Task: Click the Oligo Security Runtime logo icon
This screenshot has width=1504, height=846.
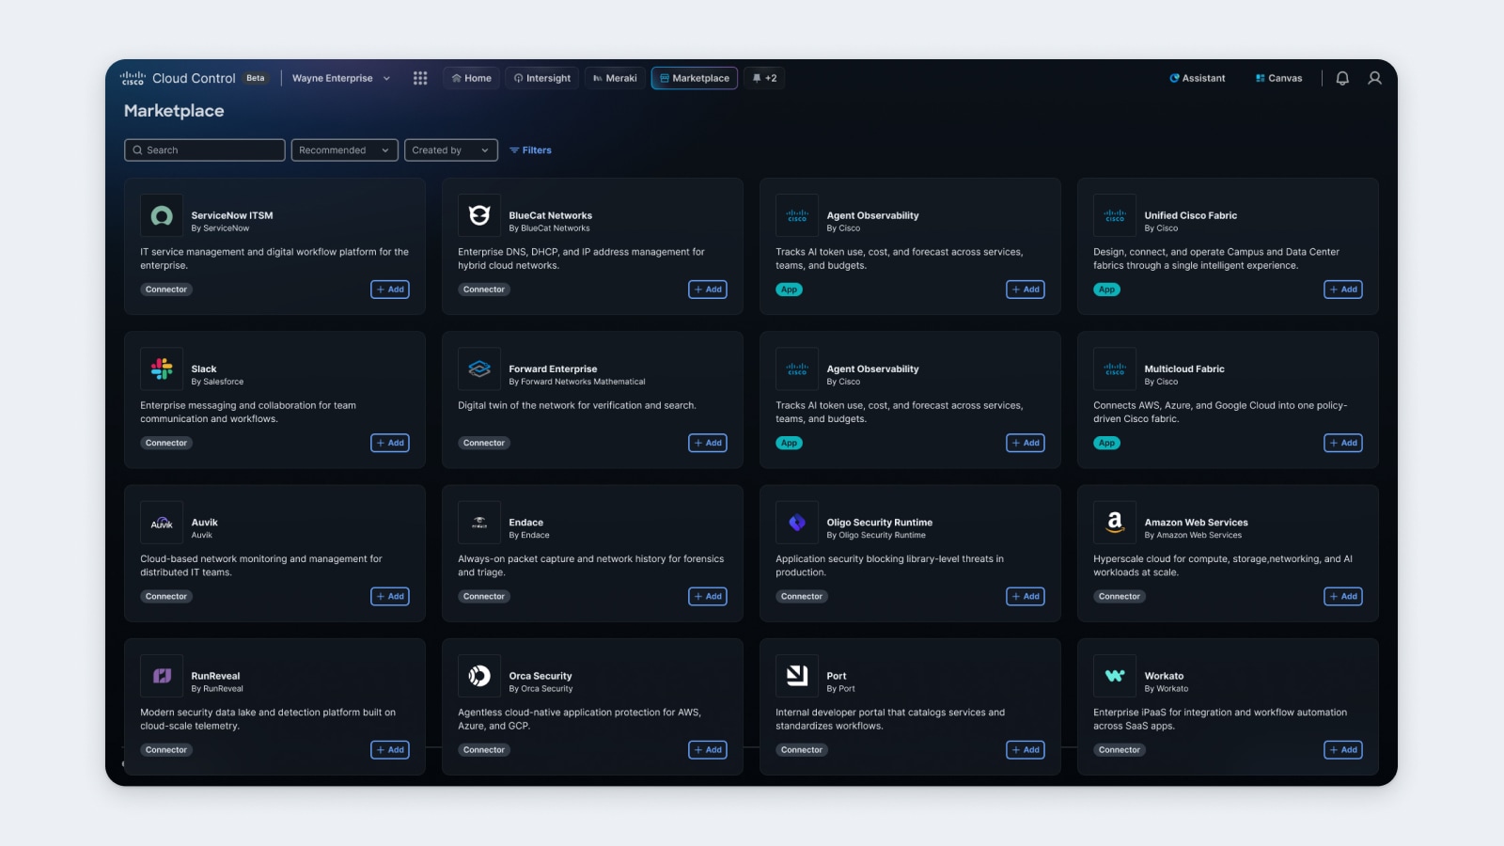Action: click(x=797, y=523)
